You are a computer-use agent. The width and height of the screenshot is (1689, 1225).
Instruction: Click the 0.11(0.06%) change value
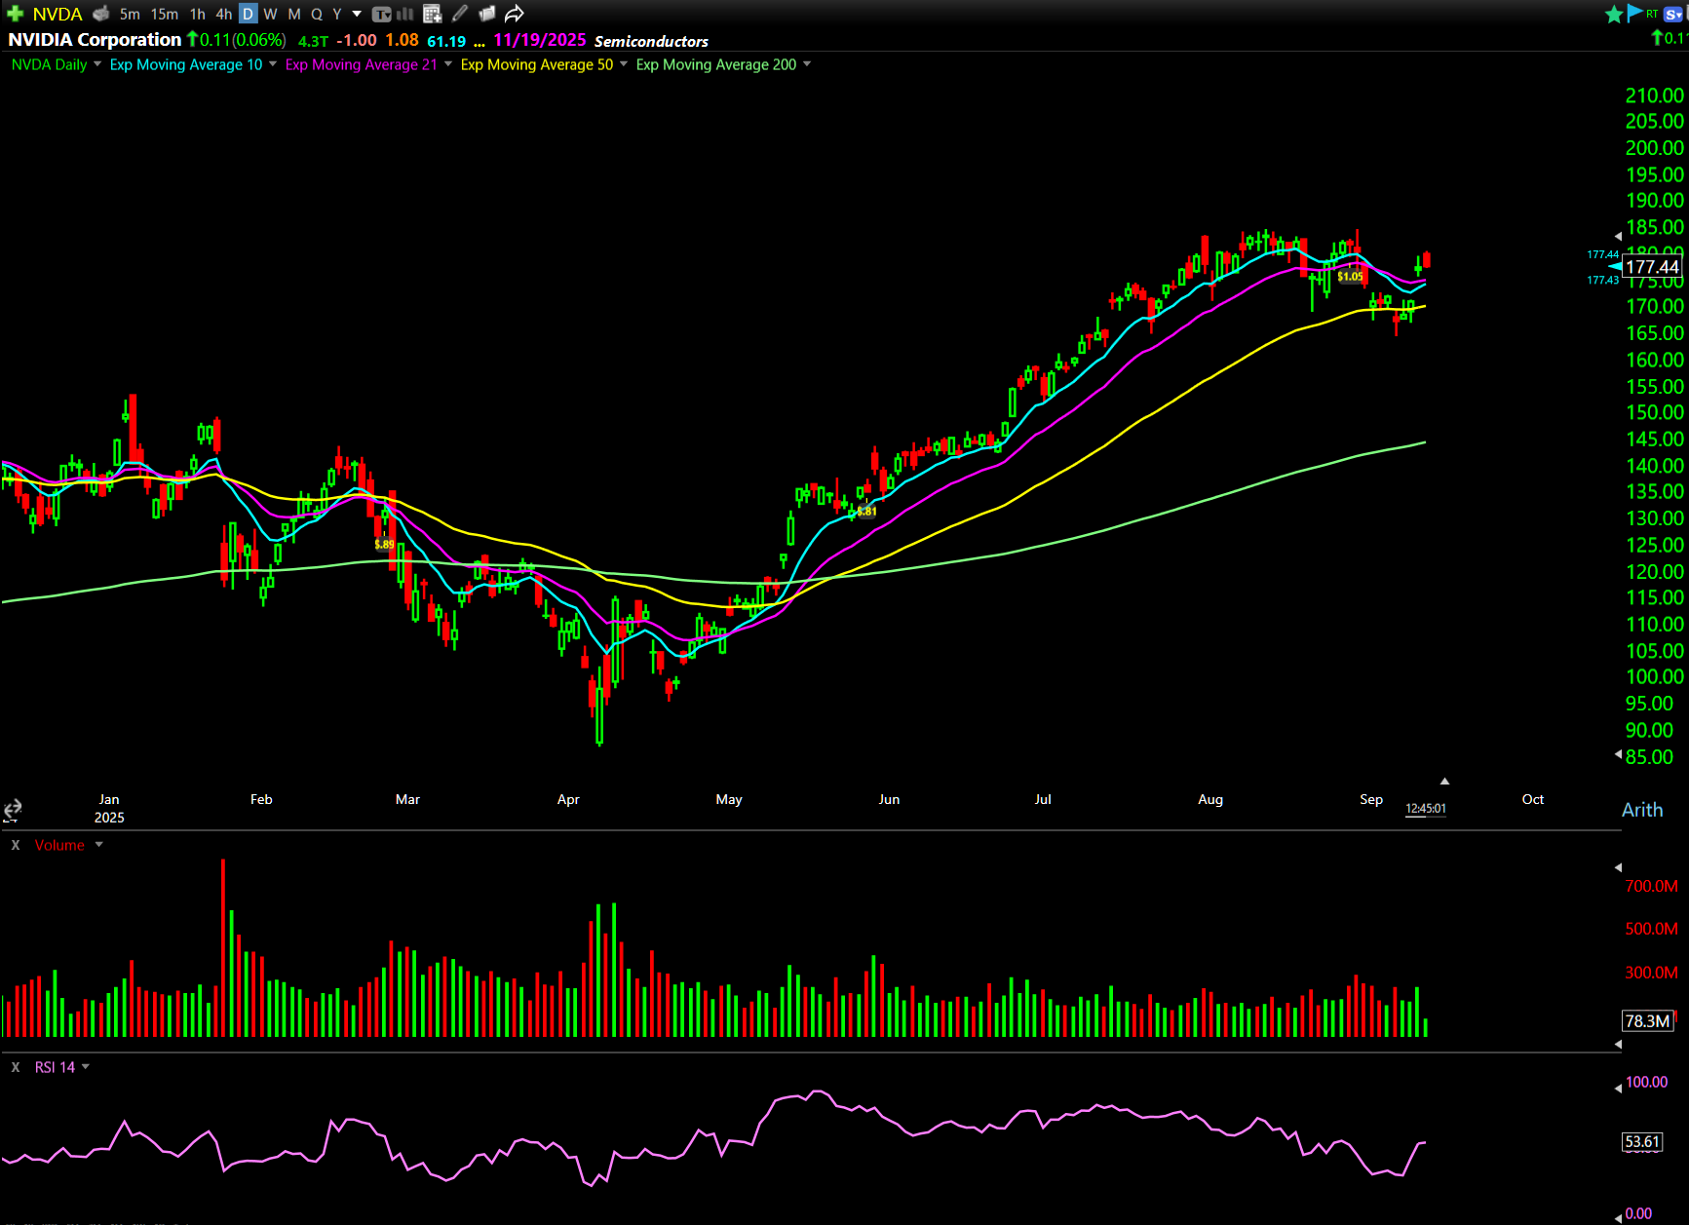tap(237, 40)
